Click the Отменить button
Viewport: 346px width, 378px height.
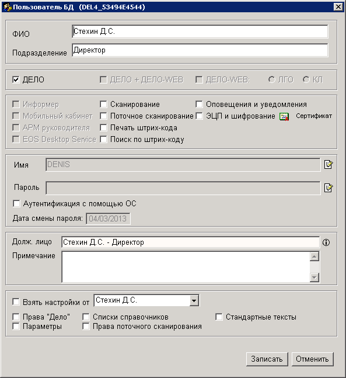click(x=312, y=359)
